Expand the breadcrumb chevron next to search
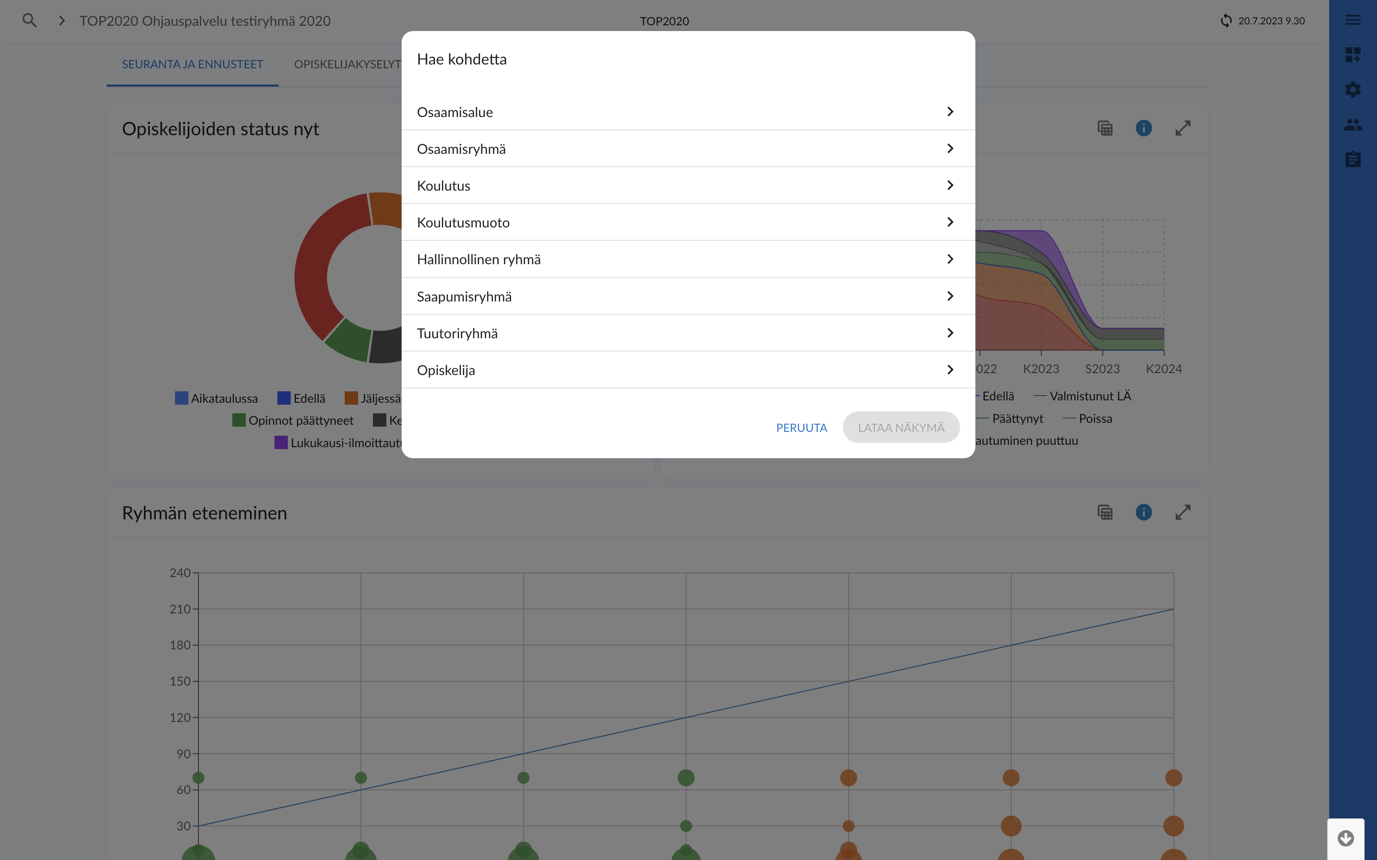Image resolution: width=1377 pixels, height=860 pixels. click(62, 21)
